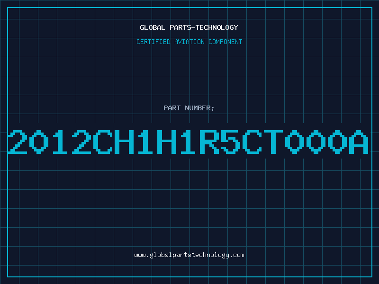Select the part number 2012CH1H1R5CT000A

[x=188, y=142]
